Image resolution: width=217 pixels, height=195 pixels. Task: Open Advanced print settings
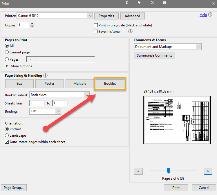133,16
